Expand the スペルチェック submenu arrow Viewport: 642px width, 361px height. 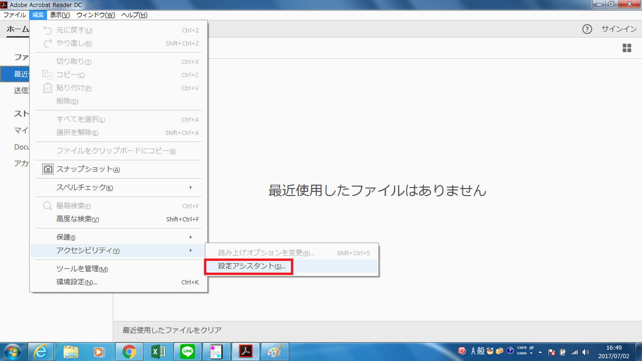click(x=191, y=188)
